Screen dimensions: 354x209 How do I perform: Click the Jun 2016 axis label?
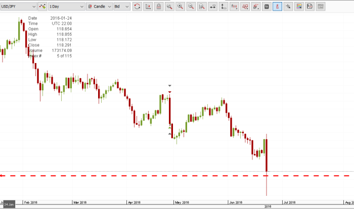click(236, 202)
